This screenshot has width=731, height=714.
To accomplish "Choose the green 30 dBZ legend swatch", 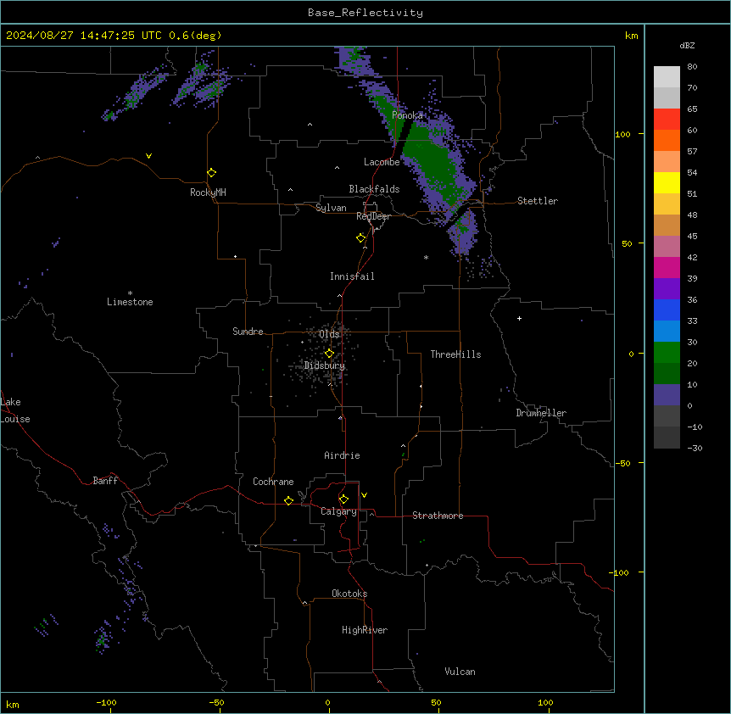I will (x=667, y=353).
